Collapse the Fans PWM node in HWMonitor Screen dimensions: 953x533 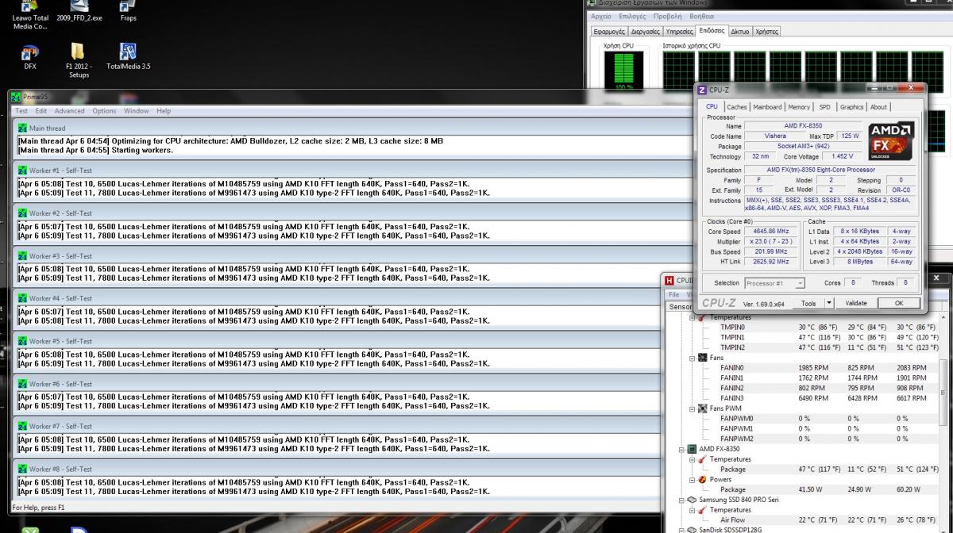coord(692,408)
